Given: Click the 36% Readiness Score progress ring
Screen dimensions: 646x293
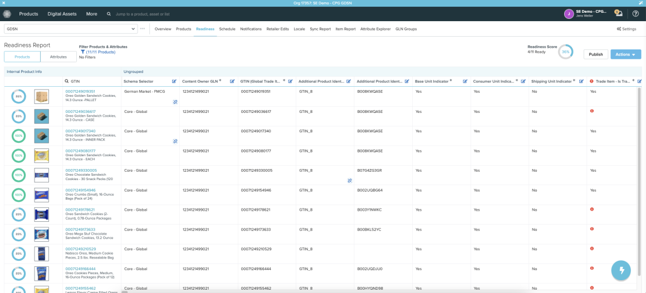Looking at the screenshot, I should [566, 52].
